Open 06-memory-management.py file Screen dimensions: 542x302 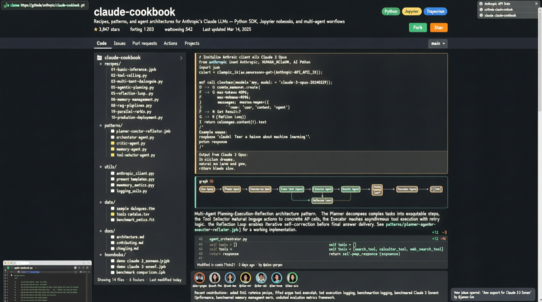[135, 99]
